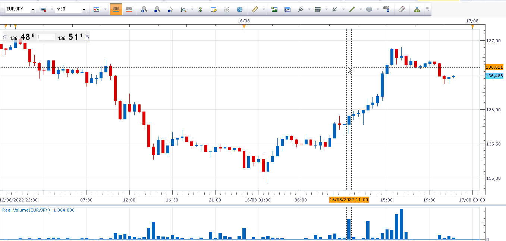Click the hierarchy structure icon

click(x=417, y=9)
